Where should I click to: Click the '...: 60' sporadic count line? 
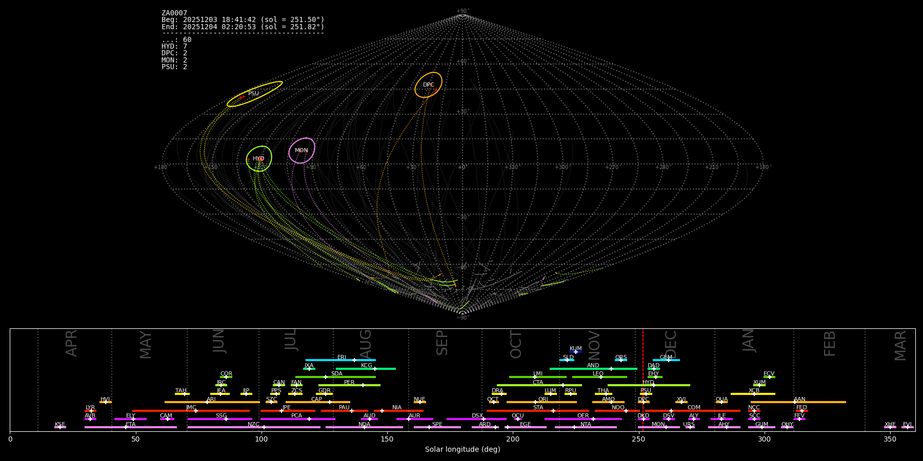coord(176,40)
